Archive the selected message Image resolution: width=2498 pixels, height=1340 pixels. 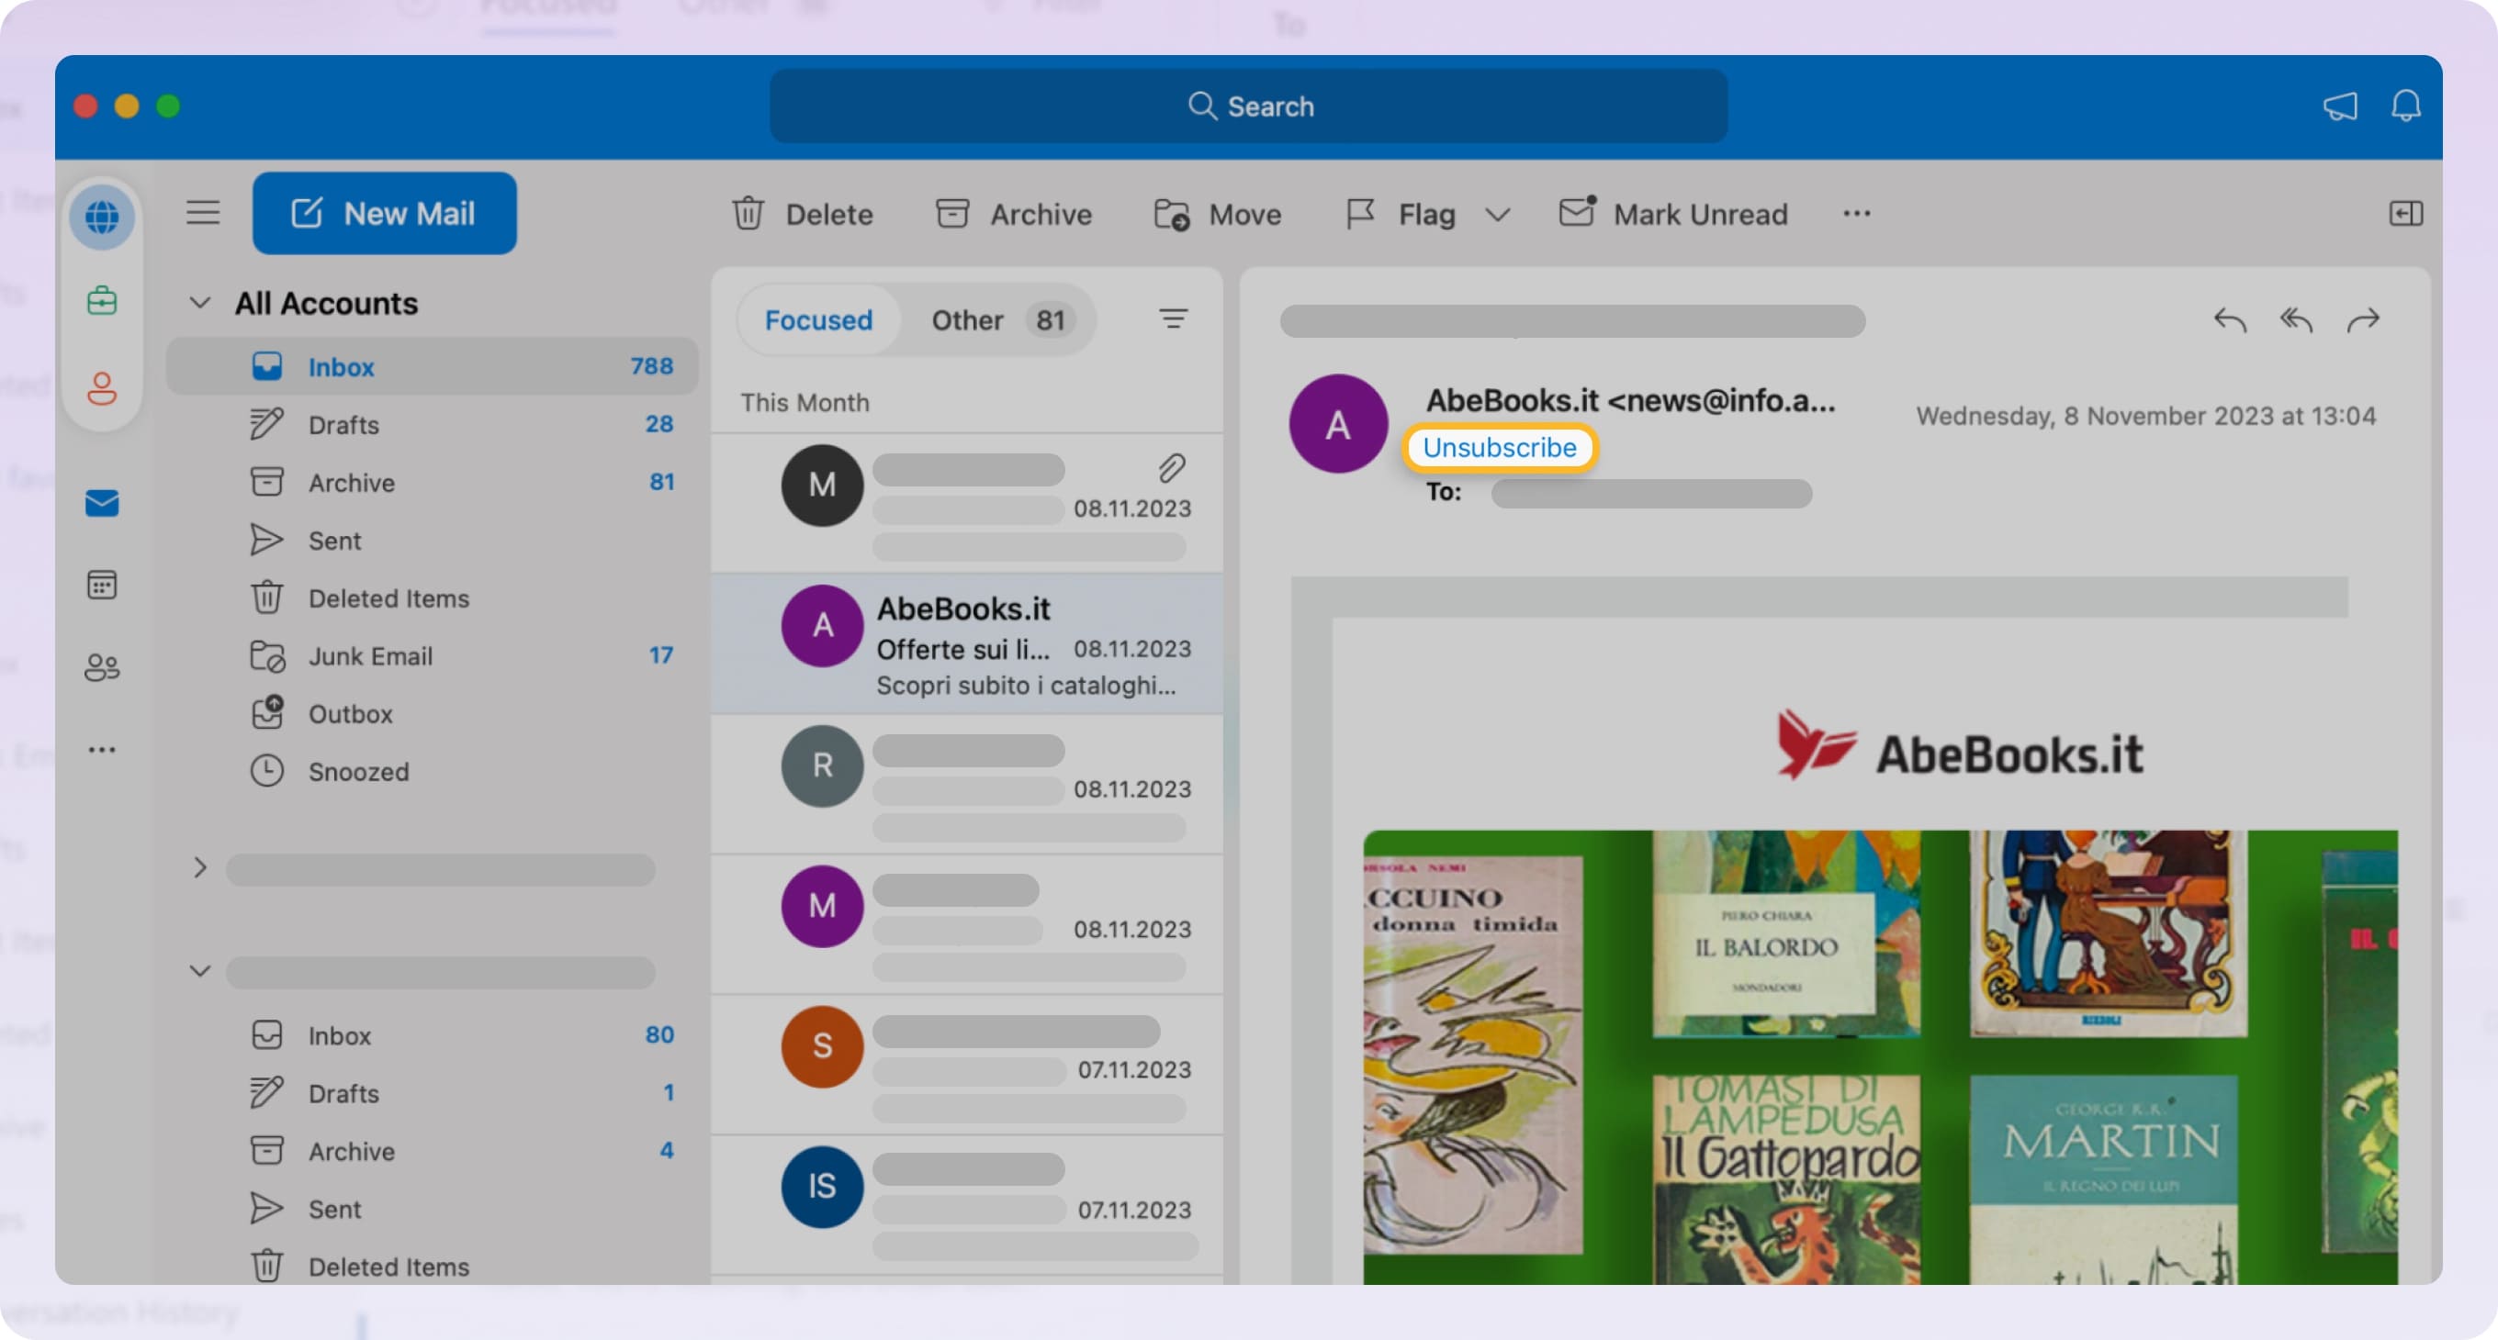coord(1013,214)
